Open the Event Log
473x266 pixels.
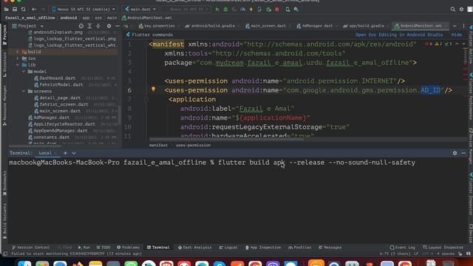coord(402,248)
